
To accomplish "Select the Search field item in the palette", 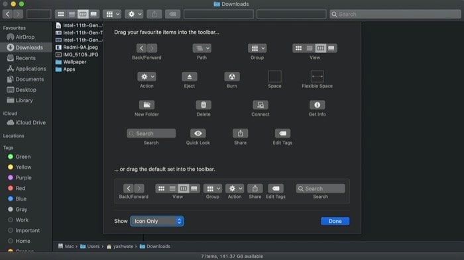I will pyautogui.click(x=151, y=133).
